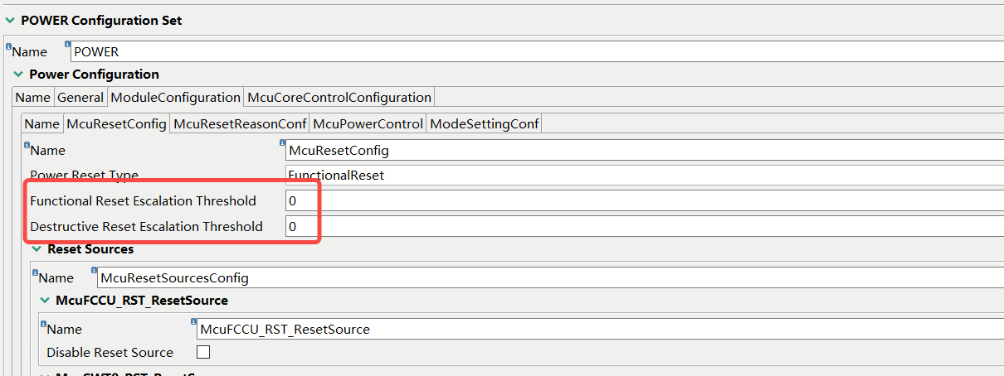
Task: Click the Power Reset Type value field
Action: coord(639,176)
